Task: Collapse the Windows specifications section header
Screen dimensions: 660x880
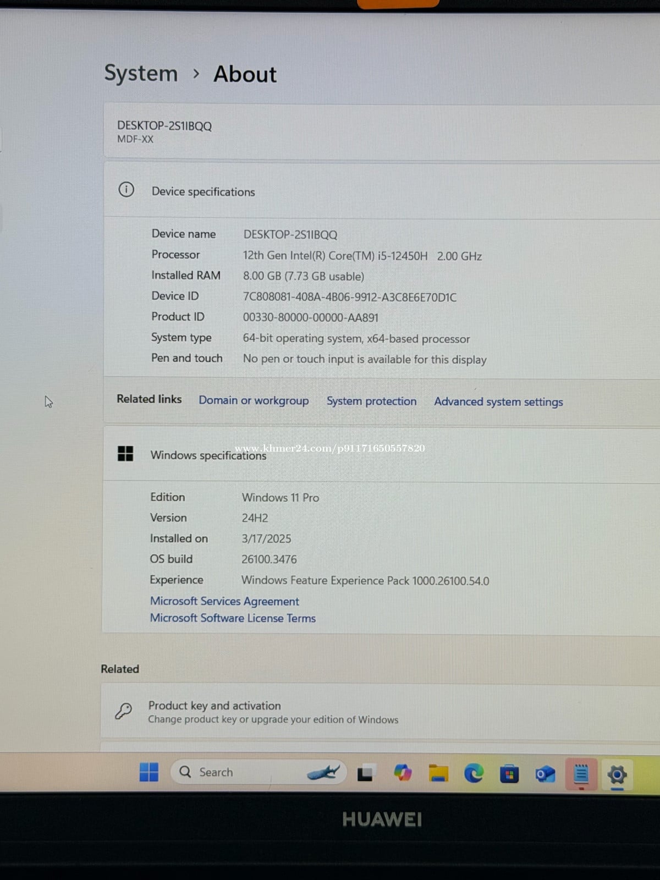Action: pyautogui.click(x=381, y=455)
